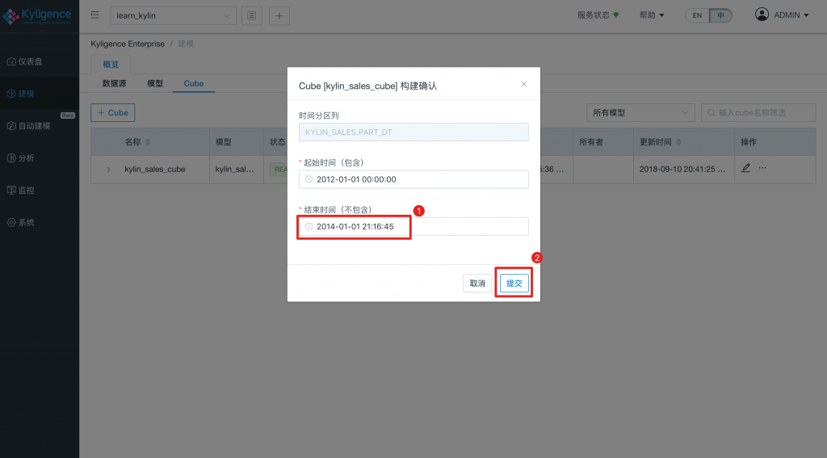Viewport: 827px width, 458px height.
Task: Open 分析 analysis in sidebar
Action: coord(40,158)
